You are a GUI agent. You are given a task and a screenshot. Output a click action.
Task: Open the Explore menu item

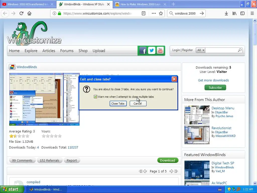31,51
